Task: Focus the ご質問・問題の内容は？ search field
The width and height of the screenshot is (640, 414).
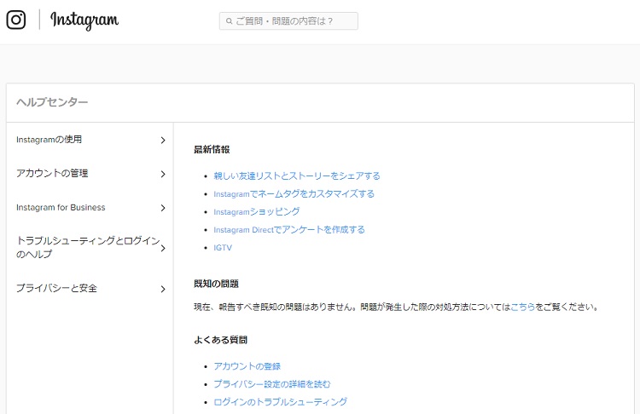Action: click(x=288, y=21)
